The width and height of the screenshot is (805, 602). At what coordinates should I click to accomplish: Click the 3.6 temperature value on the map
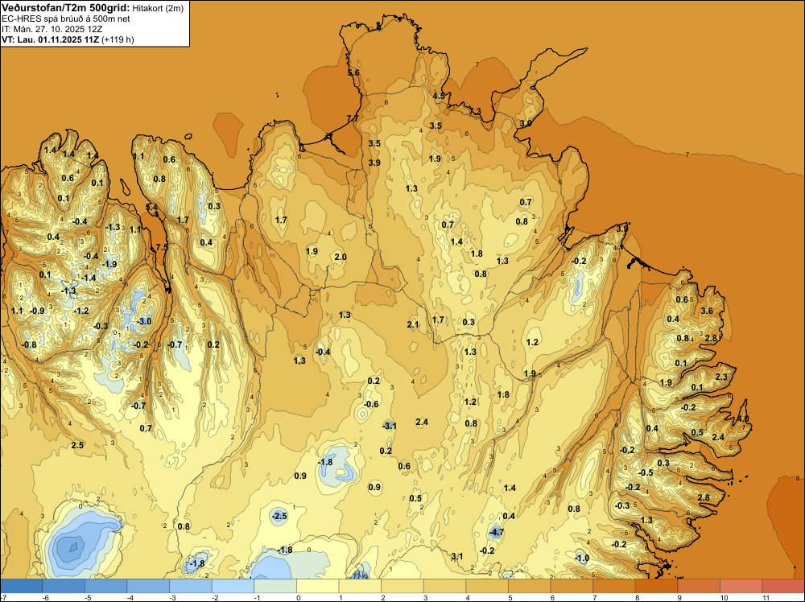click(x=707, y=311)
